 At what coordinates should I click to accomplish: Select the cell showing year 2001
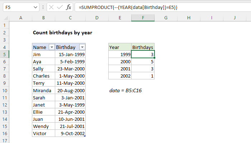pyautogui.click(x=120, y=69)
